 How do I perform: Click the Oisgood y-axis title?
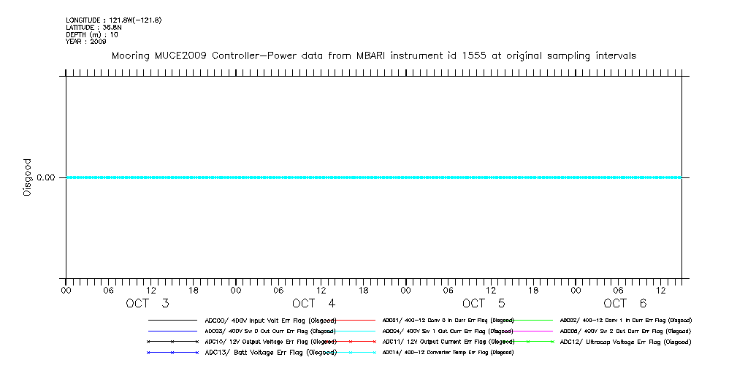pos(28,177)
